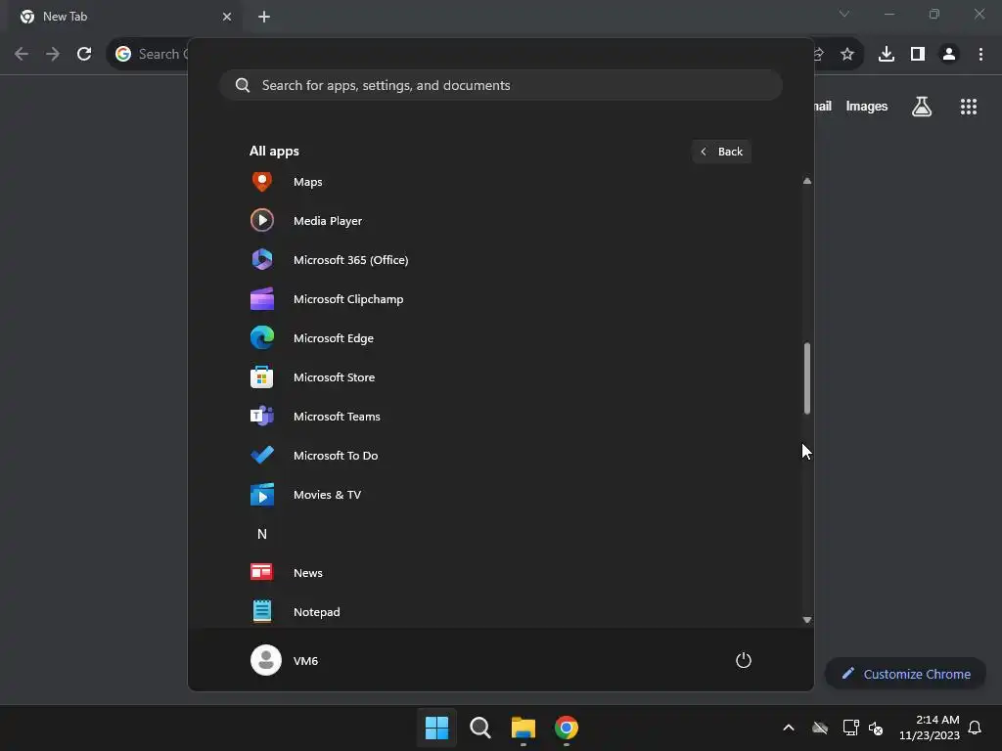Open Chrome downloads icon
This screenshot has height=751, width=1002.
[887, 55]
